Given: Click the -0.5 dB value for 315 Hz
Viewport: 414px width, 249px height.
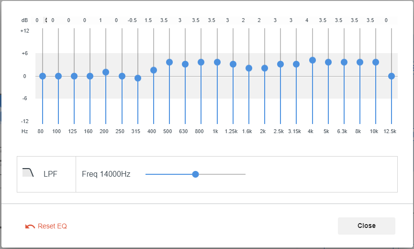Looking at the screenshot, I should pos(132,20).
